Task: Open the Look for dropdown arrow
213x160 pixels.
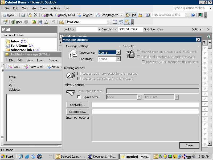Action: click(99, 29)
